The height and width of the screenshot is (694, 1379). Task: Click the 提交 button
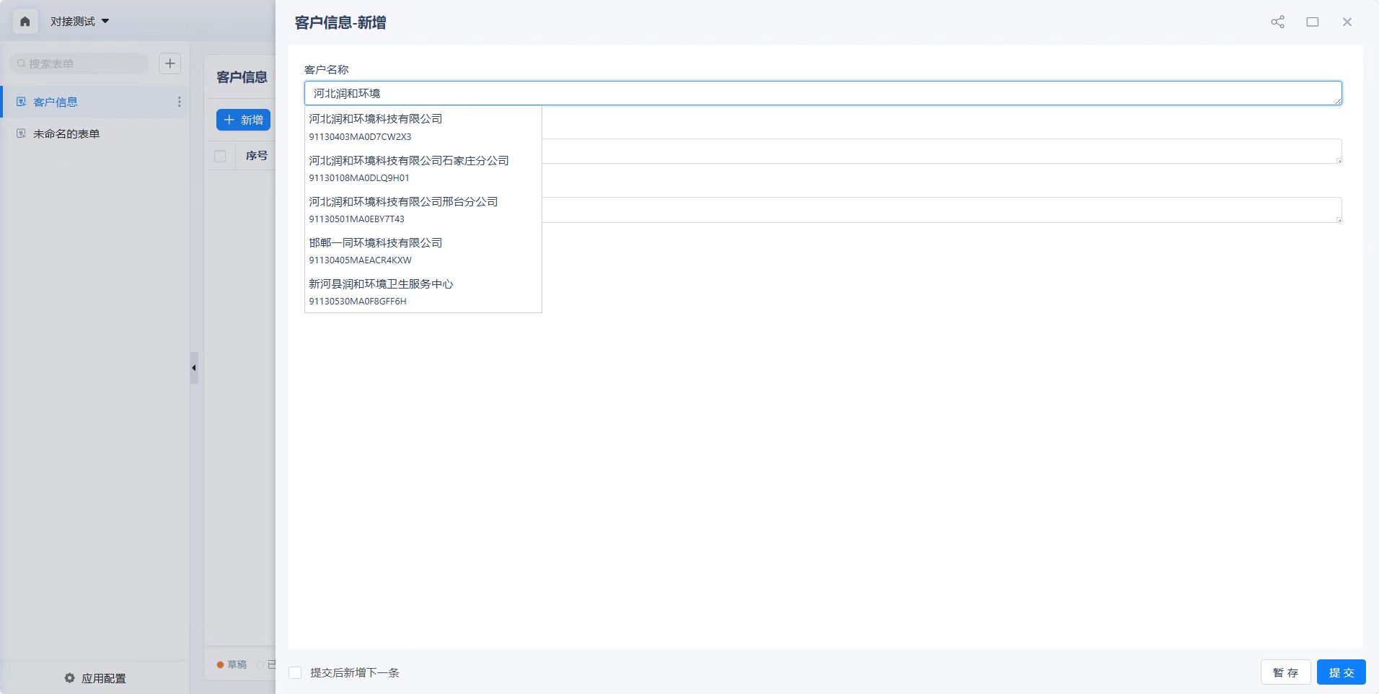click(x=1341, y=672)
